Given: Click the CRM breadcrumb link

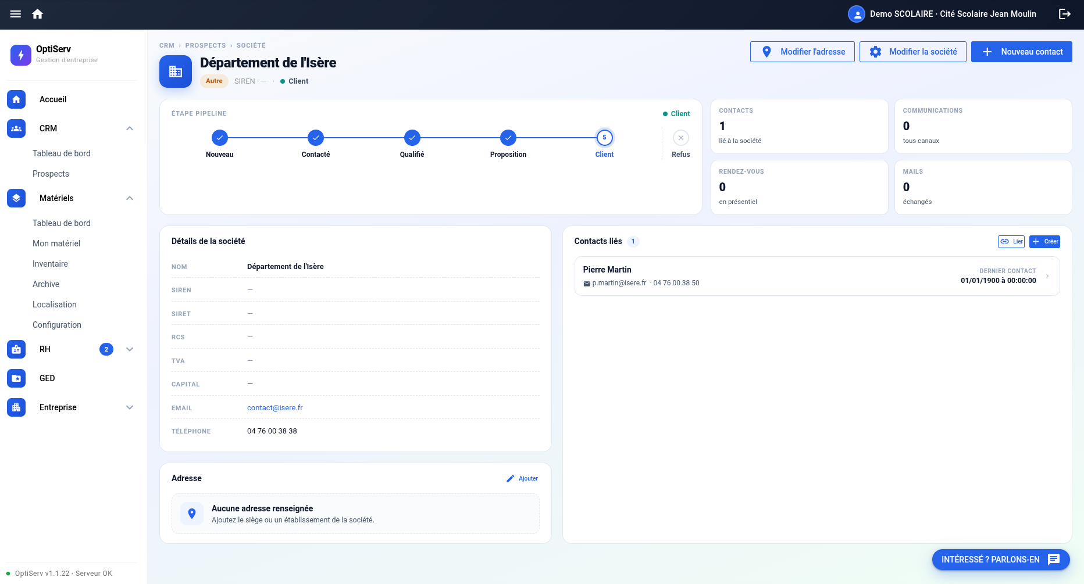Looking at the screenshot, I should tap(167, 45).
